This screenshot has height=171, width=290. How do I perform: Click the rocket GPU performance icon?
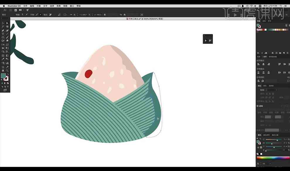pos(27,10)
